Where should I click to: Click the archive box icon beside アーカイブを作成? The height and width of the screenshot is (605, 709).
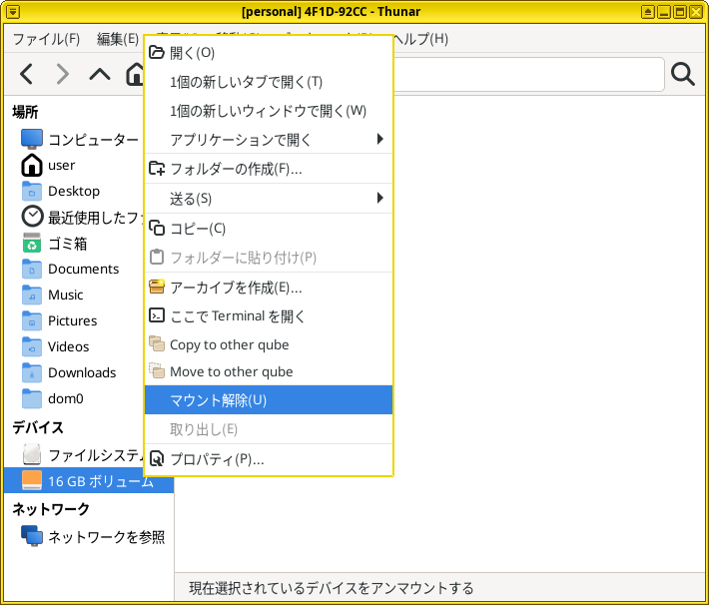pyautogui.click(x=157, y=287)
